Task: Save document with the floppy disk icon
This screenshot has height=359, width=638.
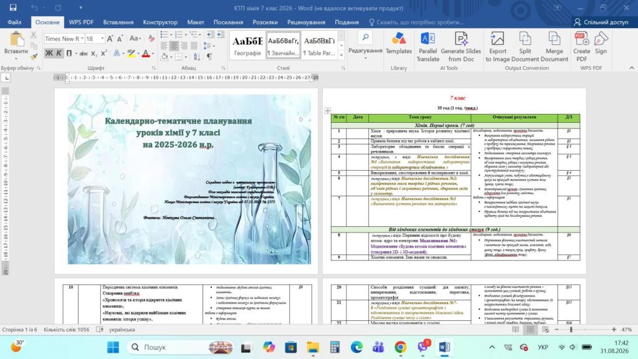Action: pyautogui.click(x=13, y=7)
